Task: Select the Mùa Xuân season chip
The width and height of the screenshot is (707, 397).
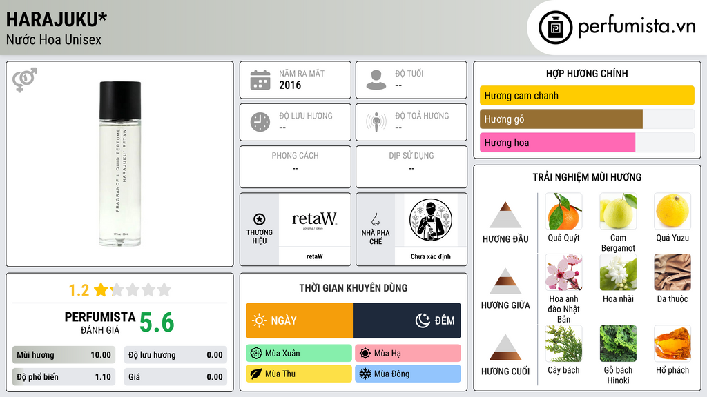Action: tap(299, 354)
